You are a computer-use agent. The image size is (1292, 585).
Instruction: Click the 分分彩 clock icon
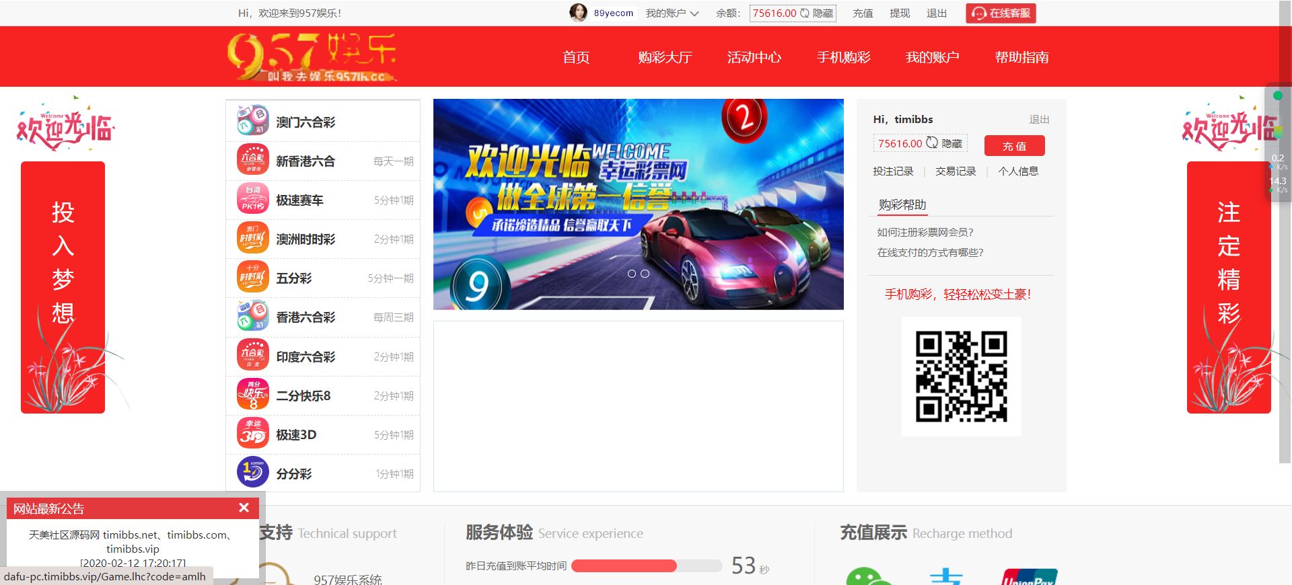click(x=253, y=473)
